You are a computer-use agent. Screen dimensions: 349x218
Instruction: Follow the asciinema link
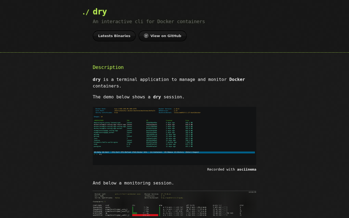(x=246, y=169)
